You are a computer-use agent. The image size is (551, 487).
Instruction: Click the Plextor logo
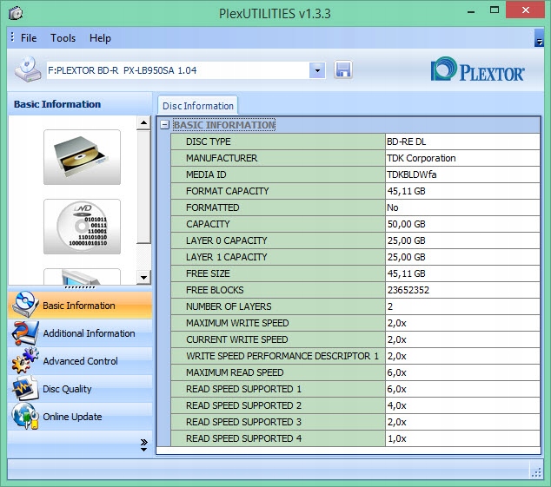pyautogui.click(x=477, y=69)
